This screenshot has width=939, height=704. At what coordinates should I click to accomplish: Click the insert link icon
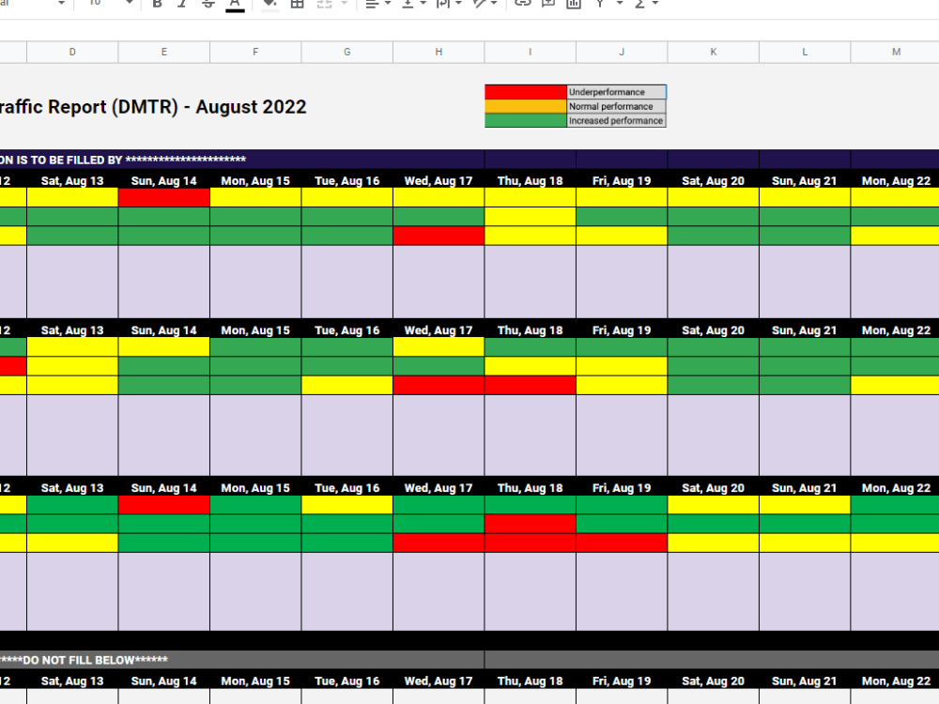tap(523, 4)
